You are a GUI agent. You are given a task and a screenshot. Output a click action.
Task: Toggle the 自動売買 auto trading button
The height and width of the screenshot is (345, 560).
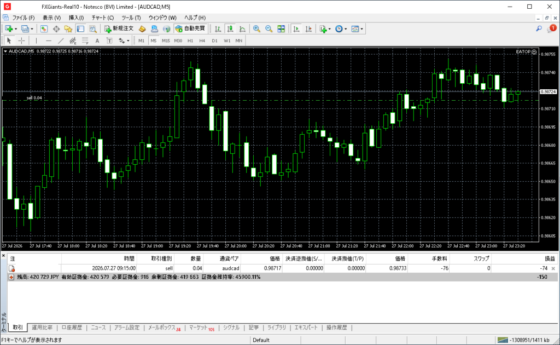(191, 28)
